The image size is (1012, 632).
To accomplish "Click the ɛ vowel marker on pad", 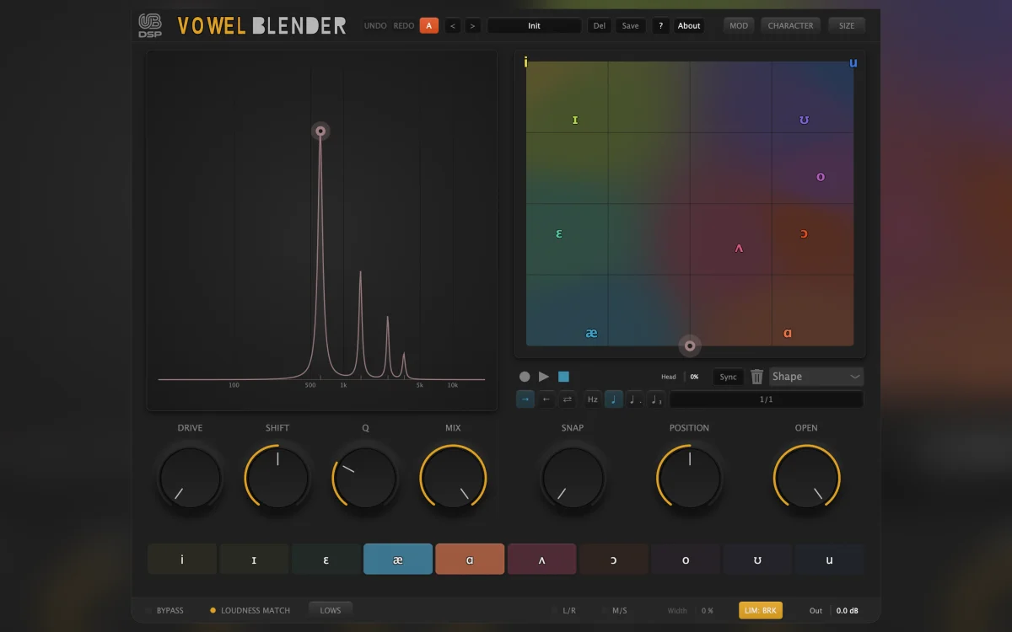I will tap(559, 233).
